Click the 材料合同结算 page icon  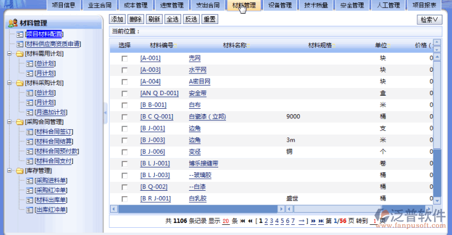(29, 142)
